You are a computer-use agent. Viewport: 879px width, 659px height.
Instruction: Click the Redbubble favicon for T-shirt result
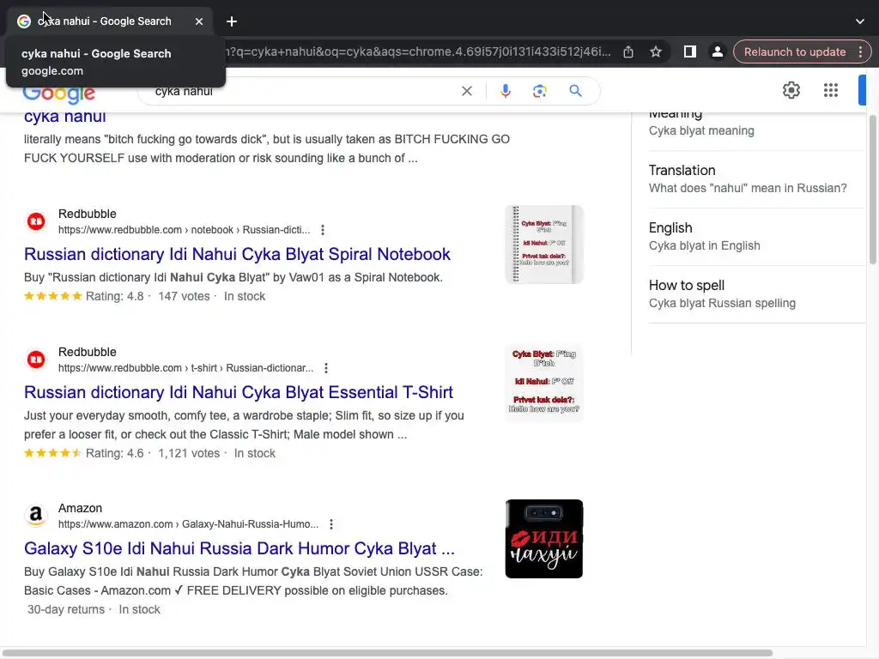[36, 360]
